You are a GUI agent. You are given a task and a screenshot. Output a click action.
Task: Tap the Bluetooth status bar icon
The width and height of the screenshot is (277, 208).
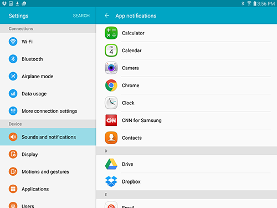[x=243, y=3]
